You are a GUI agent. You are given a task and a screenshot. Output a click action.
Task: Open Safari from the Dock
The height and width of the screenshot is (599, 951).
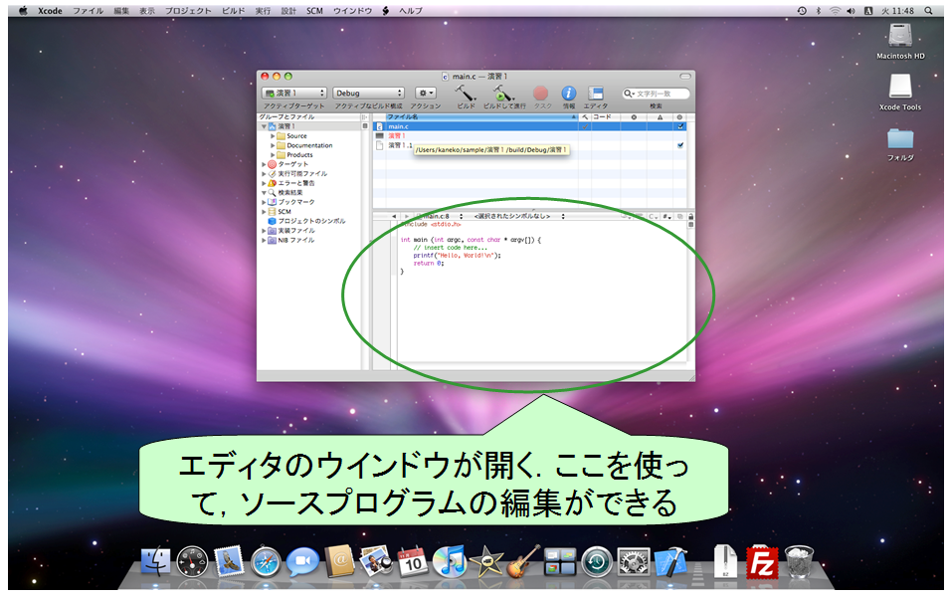click(x=266, y=562)
